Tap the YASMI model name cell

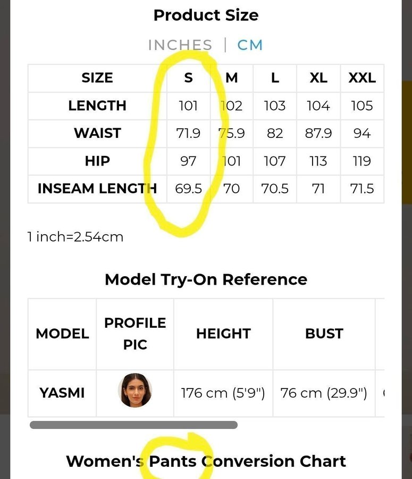coord(62,393)
